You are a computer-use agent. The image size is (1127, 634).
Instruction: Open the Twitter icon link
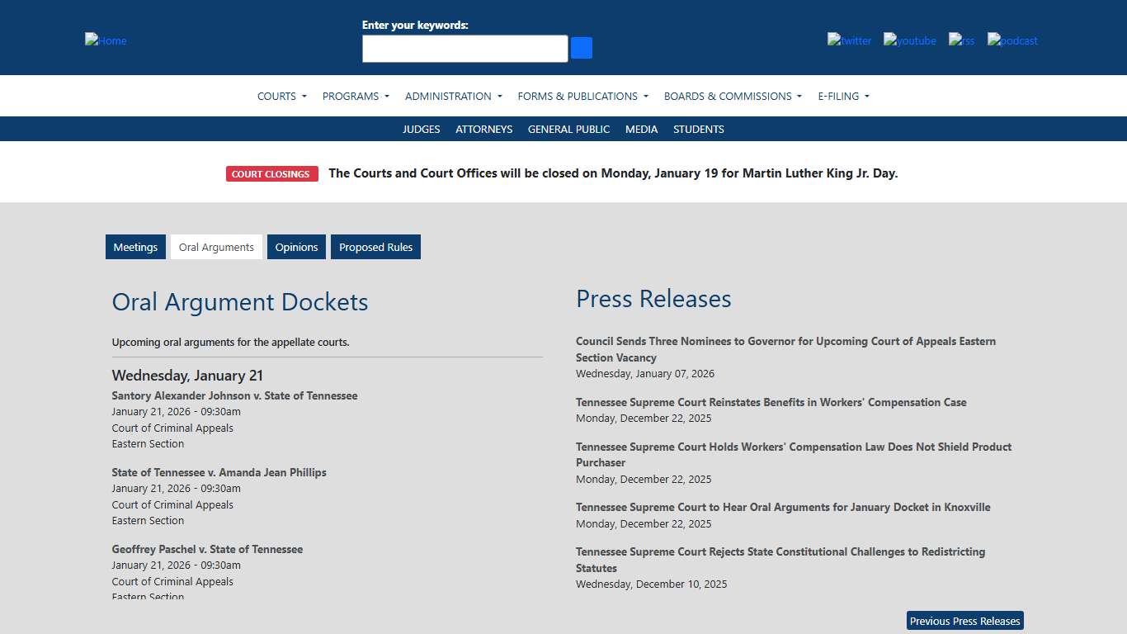(x=849, y=40)
